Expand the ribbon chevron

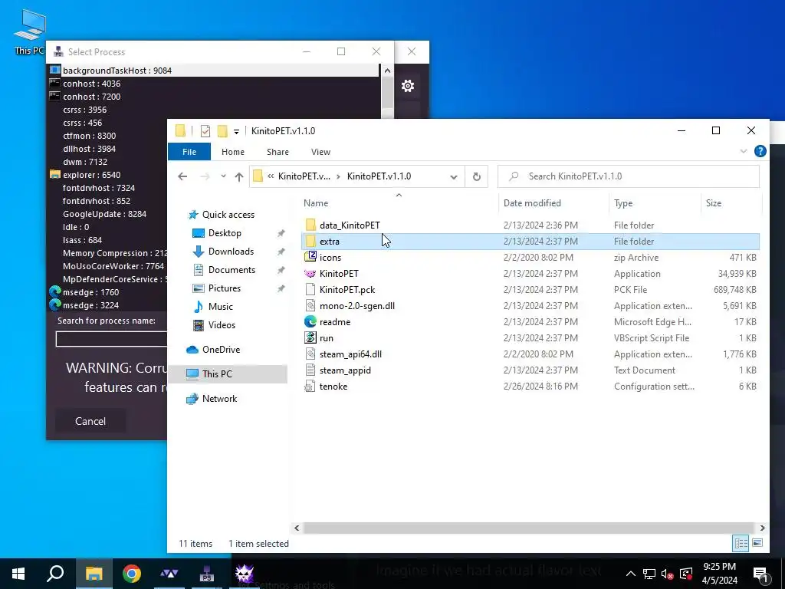pos(744,151)
